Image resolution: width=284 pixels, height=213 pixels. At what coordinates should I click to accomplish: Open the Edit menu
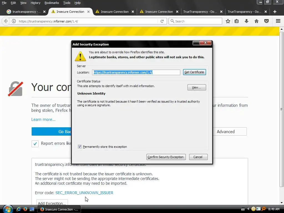point(13,3)
